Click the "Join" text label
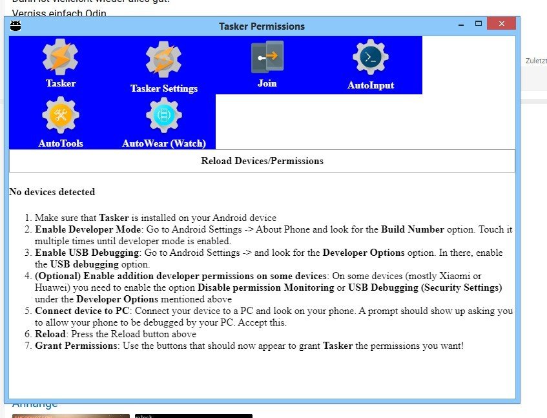 click(x=267, y=83)
